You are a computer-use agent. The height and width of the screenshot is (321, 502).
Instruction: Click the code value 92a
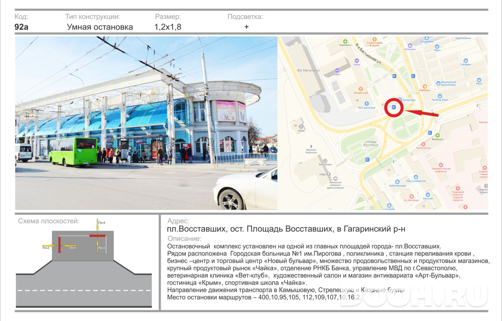coord(21,27)
